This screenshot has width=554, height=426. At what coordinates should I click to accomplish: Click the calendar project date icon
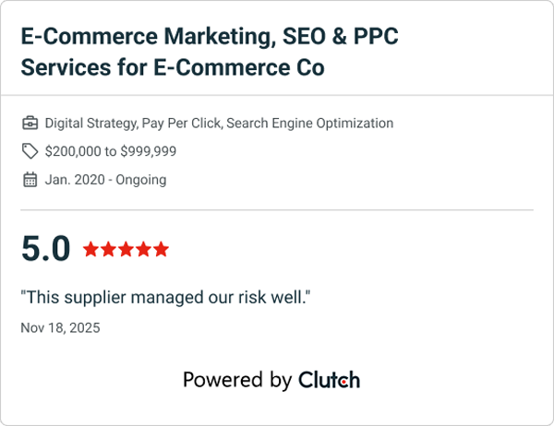coord(30,180)
